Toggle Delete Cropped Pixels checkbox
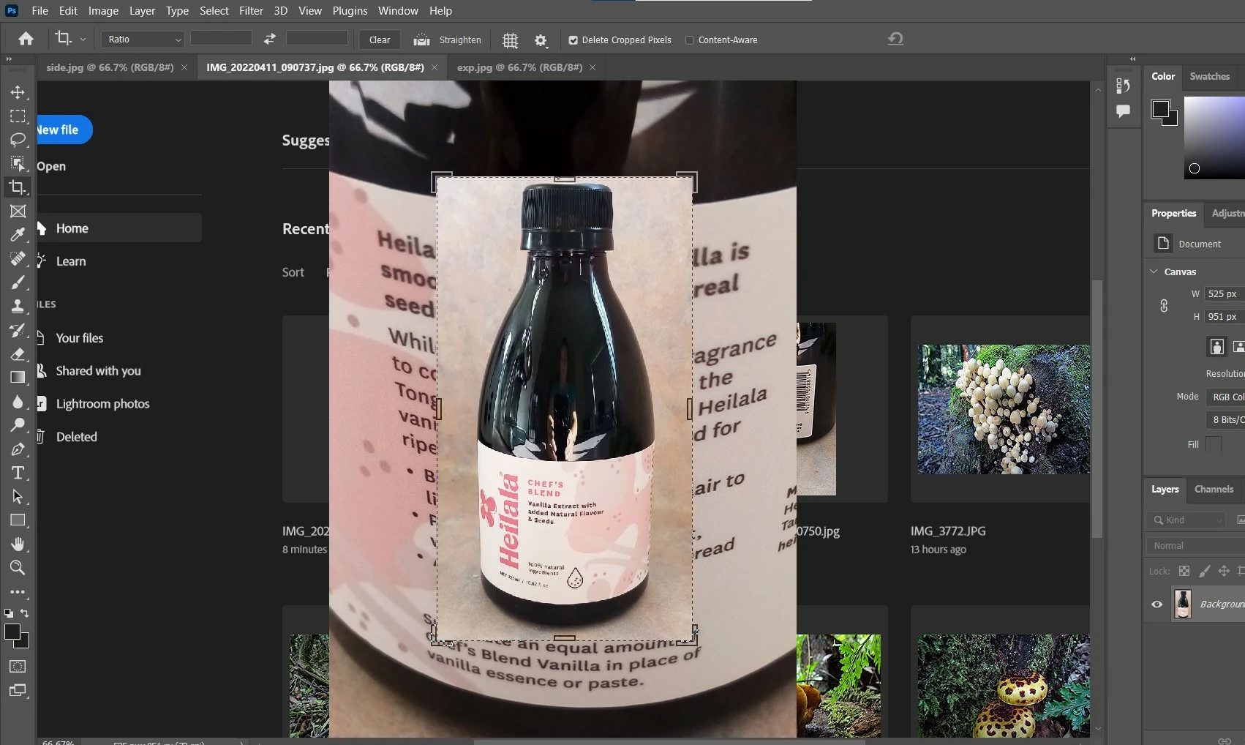1245x745 pixels. 573,40
